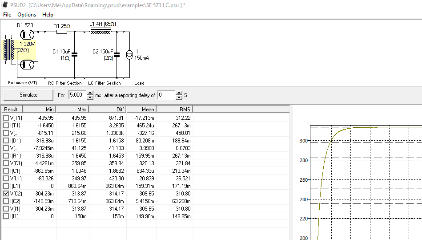The image size is (422, 240).
Task: Select the D1 5Z3 upper rectifier tube symbol
Action: (27, 34)
